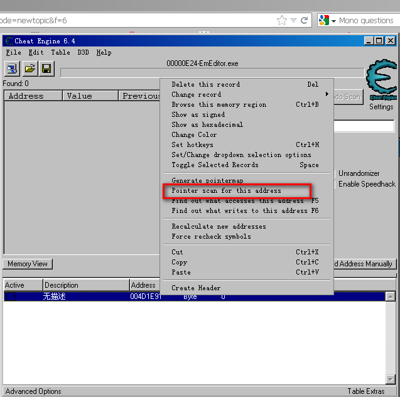Click the open folder toolbar icon
Image resolution: width=400 pixels, height=397 pixels.
click(30, 68)
